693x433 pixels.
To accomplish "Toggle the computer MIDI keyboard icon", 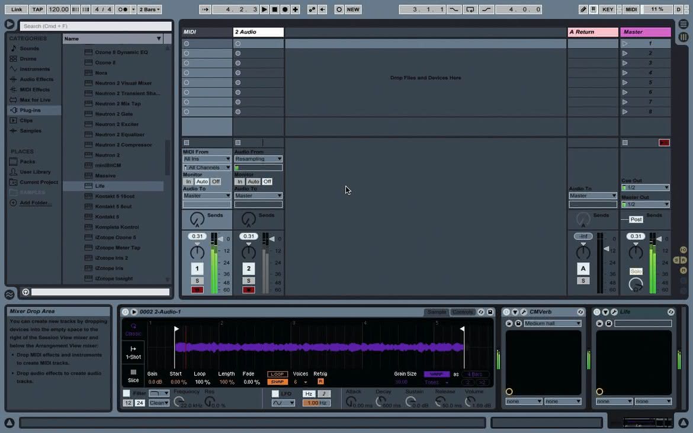I will 593,9.
